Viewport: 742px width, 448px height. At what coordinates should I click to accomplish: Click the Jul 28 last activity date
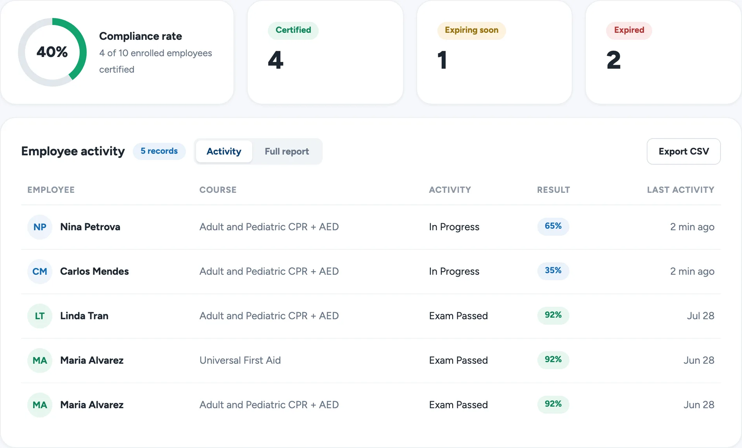pyautogui.click(x=701, y=316)
